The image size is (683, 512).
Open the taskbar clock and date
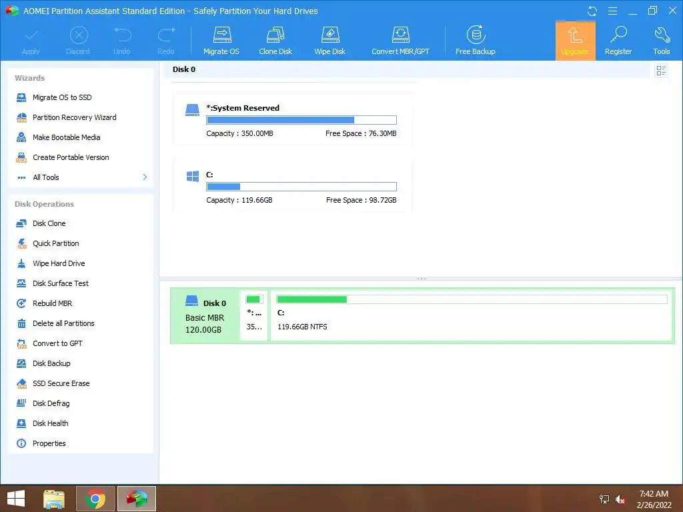click(654, 499)
